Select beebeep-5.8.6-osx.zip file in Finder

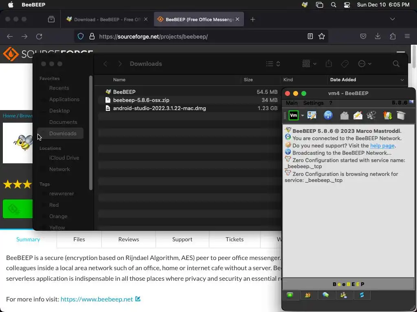[189, 100]
